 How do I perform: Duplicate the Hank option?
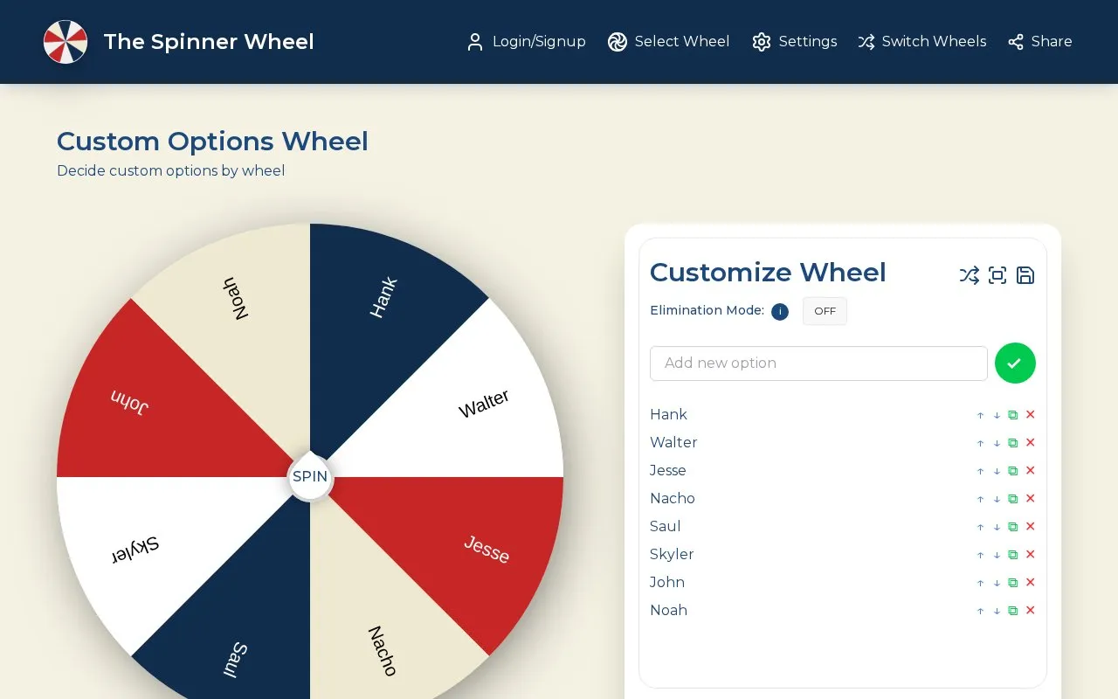1013,416
